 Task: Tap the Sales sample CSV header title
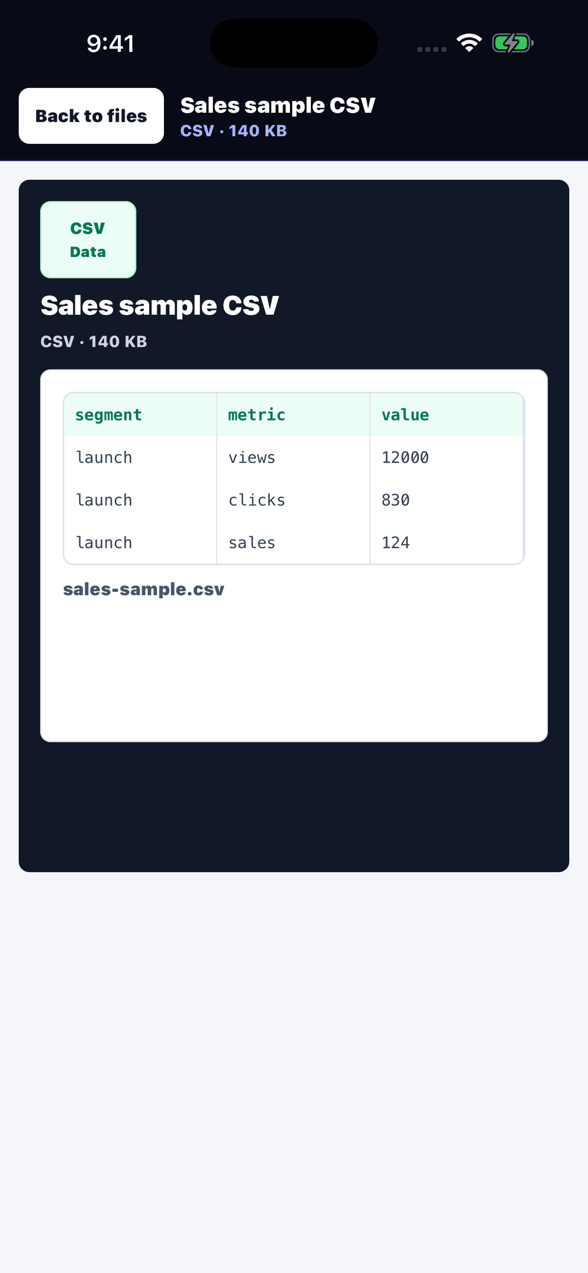tap(278, 105)
